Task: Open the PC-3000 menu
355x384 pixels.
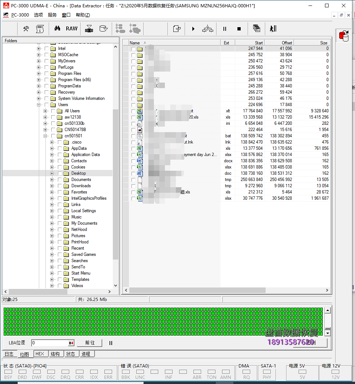Action: point(20,15)
